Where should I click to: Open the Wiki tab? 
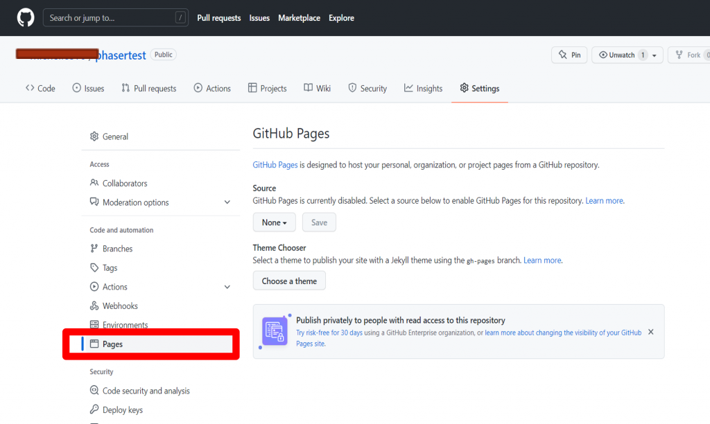coord(318,88)
